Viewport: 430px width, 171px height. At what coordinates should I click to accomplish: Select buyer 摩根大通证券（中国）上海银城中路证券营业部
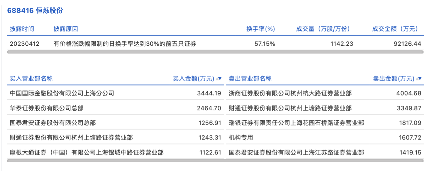(87, 152)
